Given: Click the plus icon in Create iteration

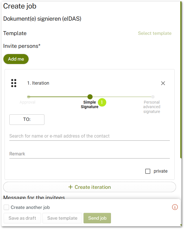Looking at the screenshot, I should point(71,187).
